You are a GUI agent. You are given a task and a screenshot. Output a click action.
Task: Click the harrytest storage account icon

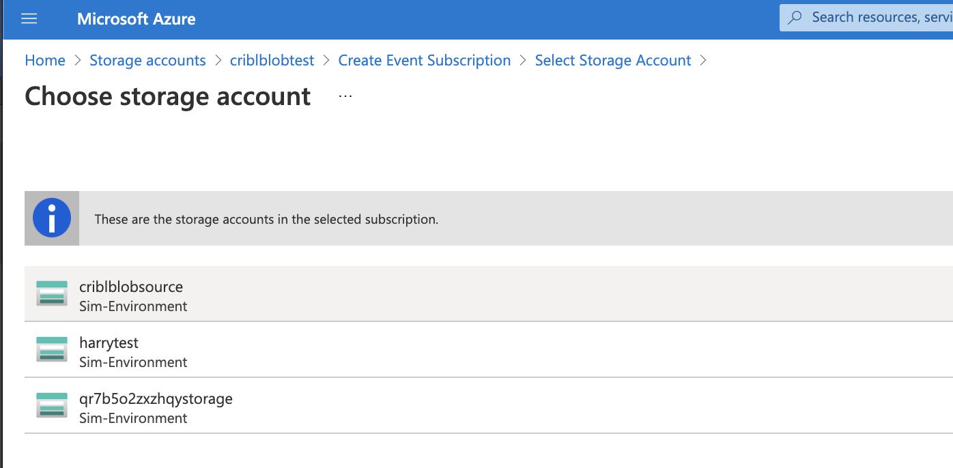tap(51, 349)
